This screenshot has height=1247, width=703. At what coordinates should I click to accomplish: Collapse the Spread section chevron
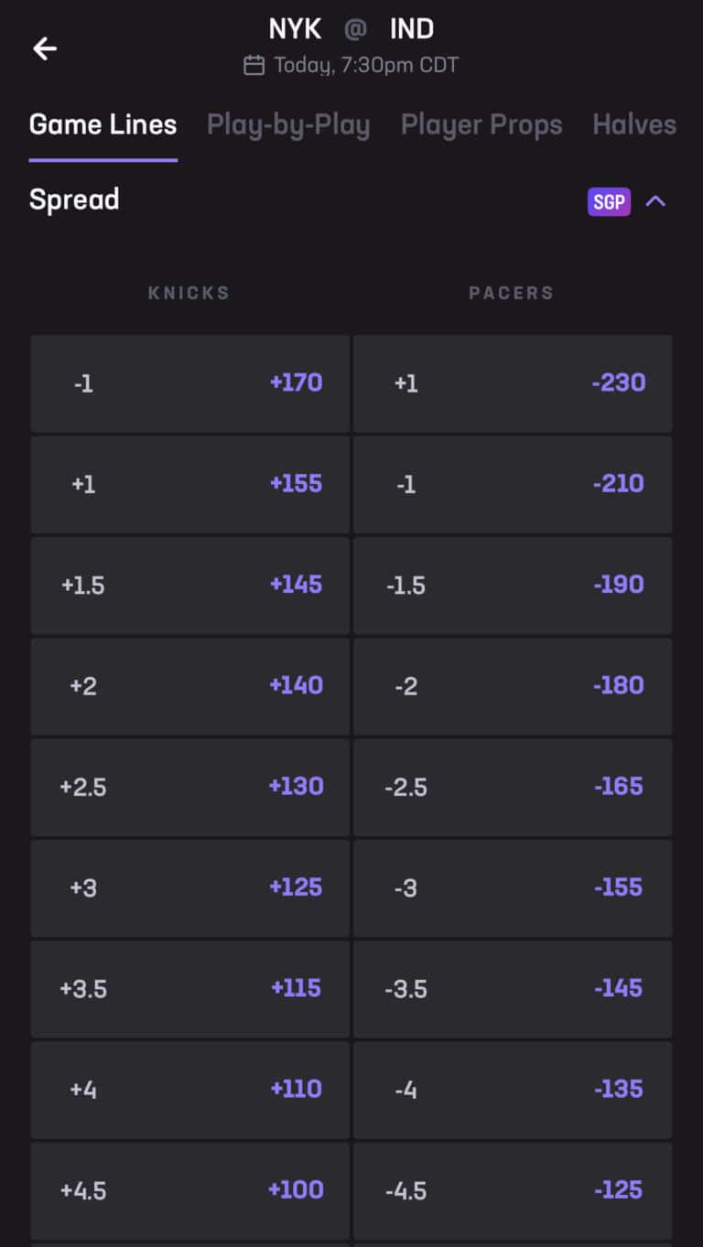coord(655,201)
